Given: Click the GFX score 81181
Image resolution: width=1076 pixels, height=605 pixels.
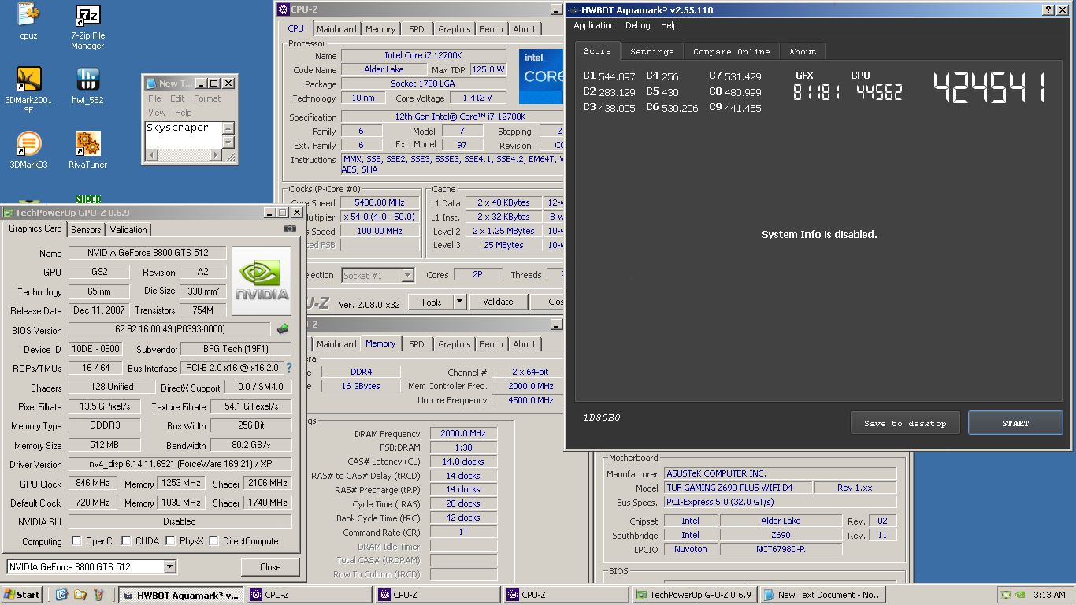Looking at the screenshot, I should pyautogui.click(x=816, y=92).
